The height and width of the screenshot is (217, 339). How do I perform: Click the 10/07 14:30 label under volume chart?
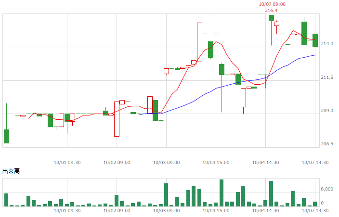point(315,211)
